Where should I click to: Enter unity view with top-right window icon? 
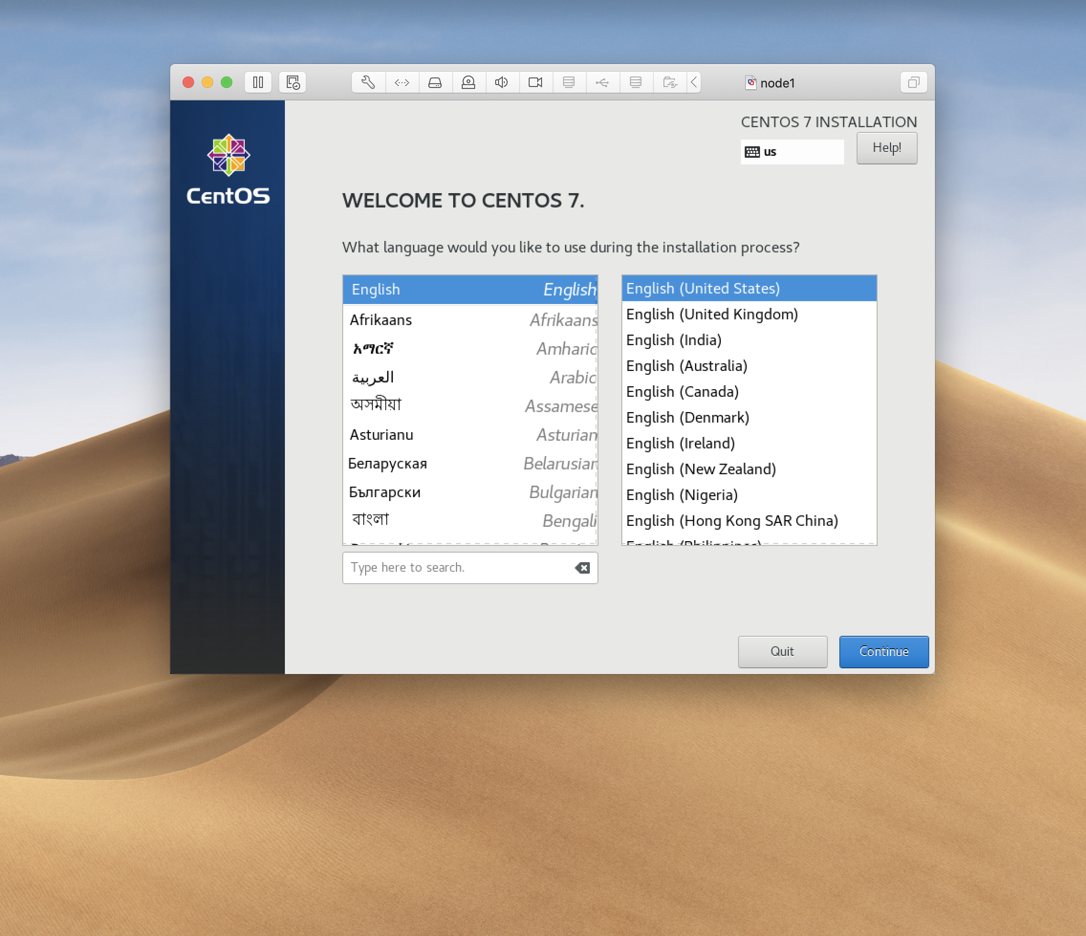(913, 82)
